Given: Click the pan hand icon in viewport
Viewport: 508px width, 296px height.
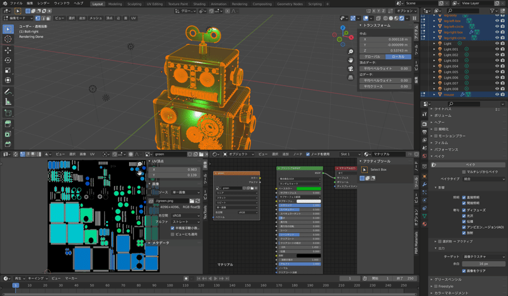Looking at the screenshot, I should tap(351, 61).
